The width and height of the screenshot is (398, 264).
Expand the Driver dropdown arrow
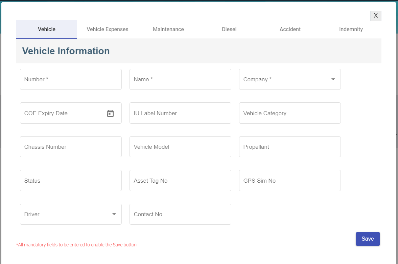(x=114, y=214)
